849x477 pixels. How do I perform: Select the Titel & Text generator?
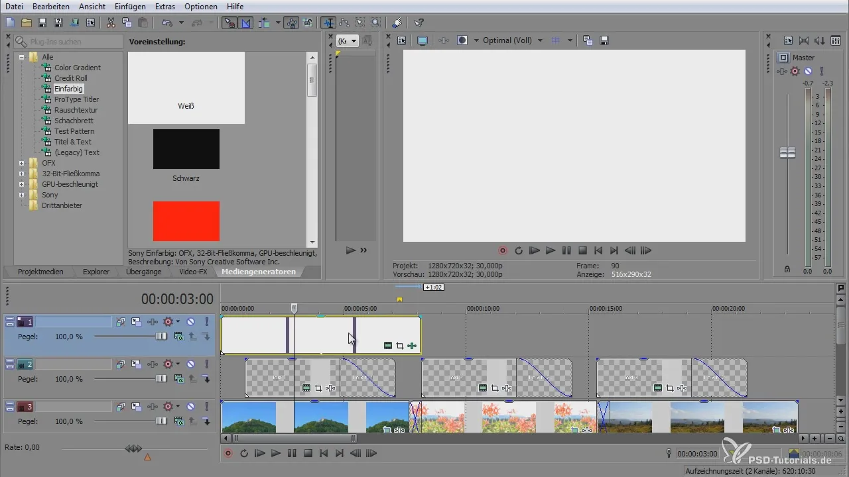point(73,142)
